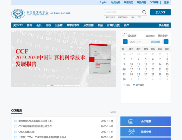Click the CCF logo emblem
The width and height of the screenshot is (182, 140).
click(x=18, y=14)
